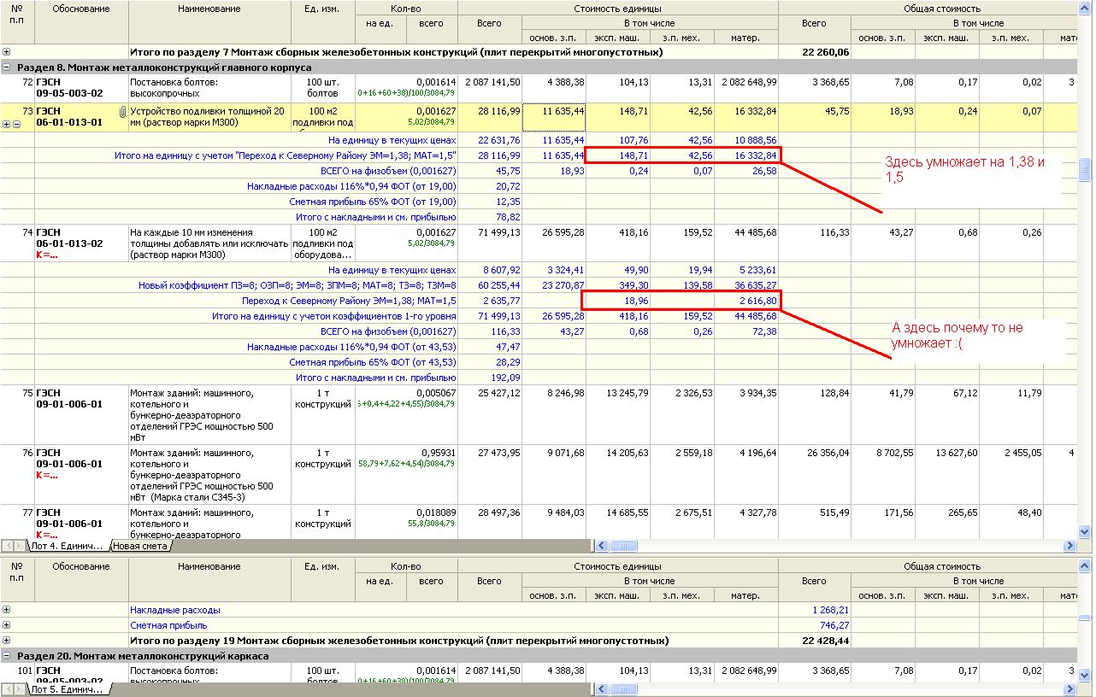This screenshot has height=697, width=1096.
Task: Expand the blue 'Сметная прибыль' row in lower pane
Action: pos(7,625)
